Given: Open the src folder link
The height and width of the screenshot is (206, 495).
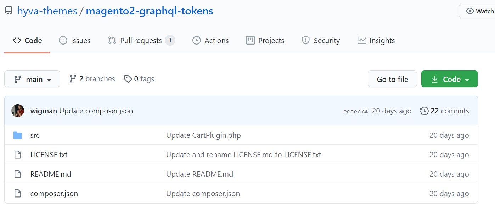Looking at the screenshot, I should 35,135.
